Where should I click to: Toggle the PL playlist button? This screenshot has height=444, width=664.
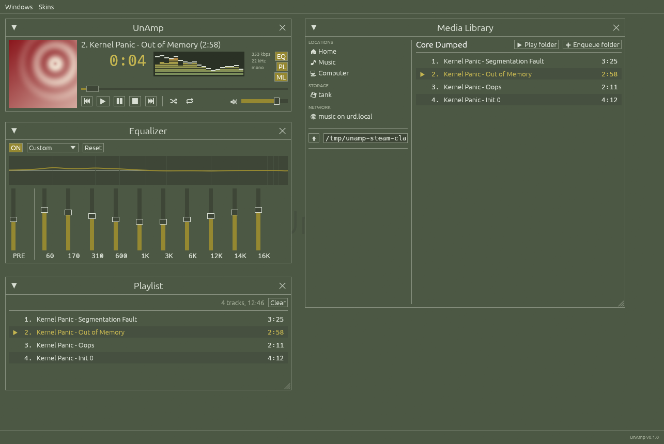click(282, 67)
